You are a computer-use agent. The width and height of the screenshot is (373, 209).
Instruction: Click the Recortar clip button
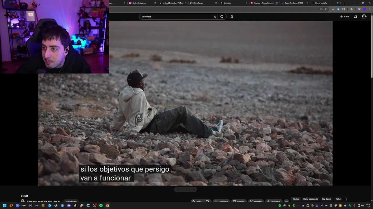[256, 201]
